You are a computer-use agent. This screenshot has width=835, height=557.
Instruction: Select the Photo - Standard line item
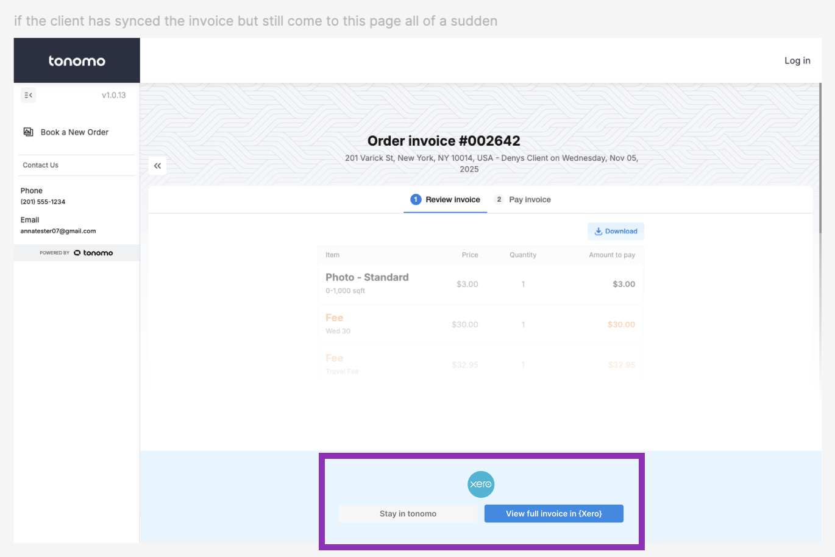(x=367, y=277)
